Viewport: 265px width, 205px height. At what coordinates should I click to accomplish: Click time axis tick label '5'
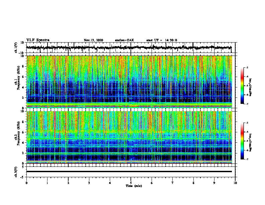coord(131,183)
